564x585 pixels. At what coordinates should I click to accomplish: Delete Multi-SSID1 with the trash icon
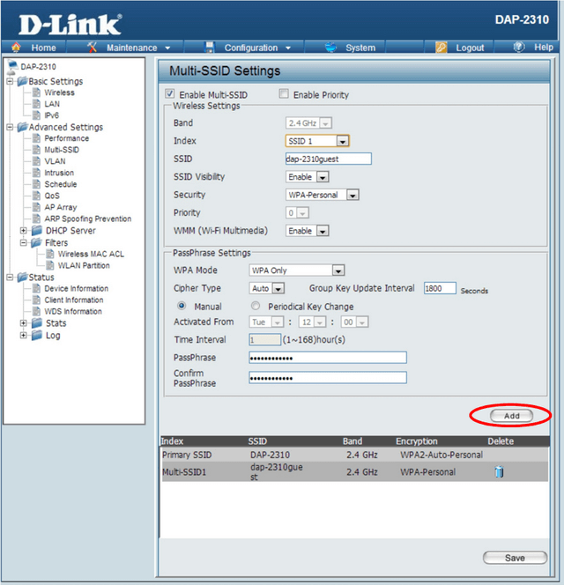coord(499,471)
